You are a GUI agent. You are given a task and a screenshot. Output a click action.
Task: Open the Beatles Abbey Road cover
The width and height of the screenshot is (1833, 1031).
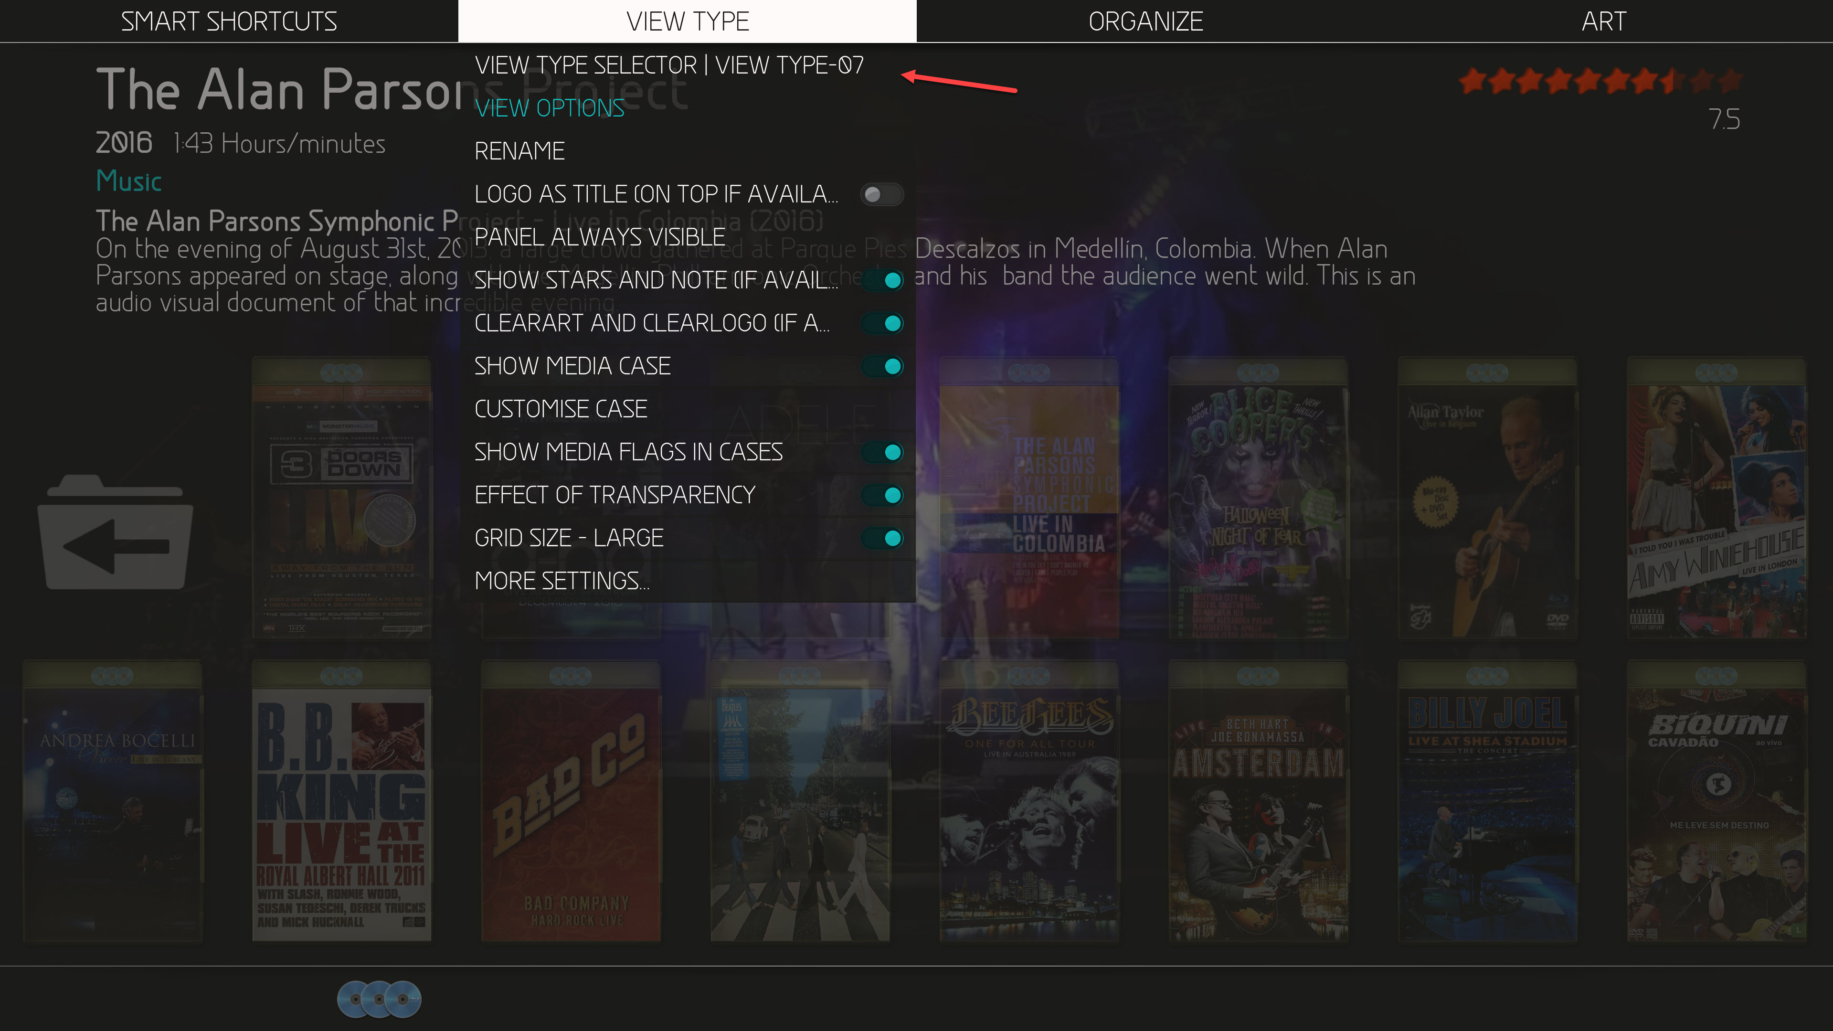pyautogui.click(x=800, y=801)
